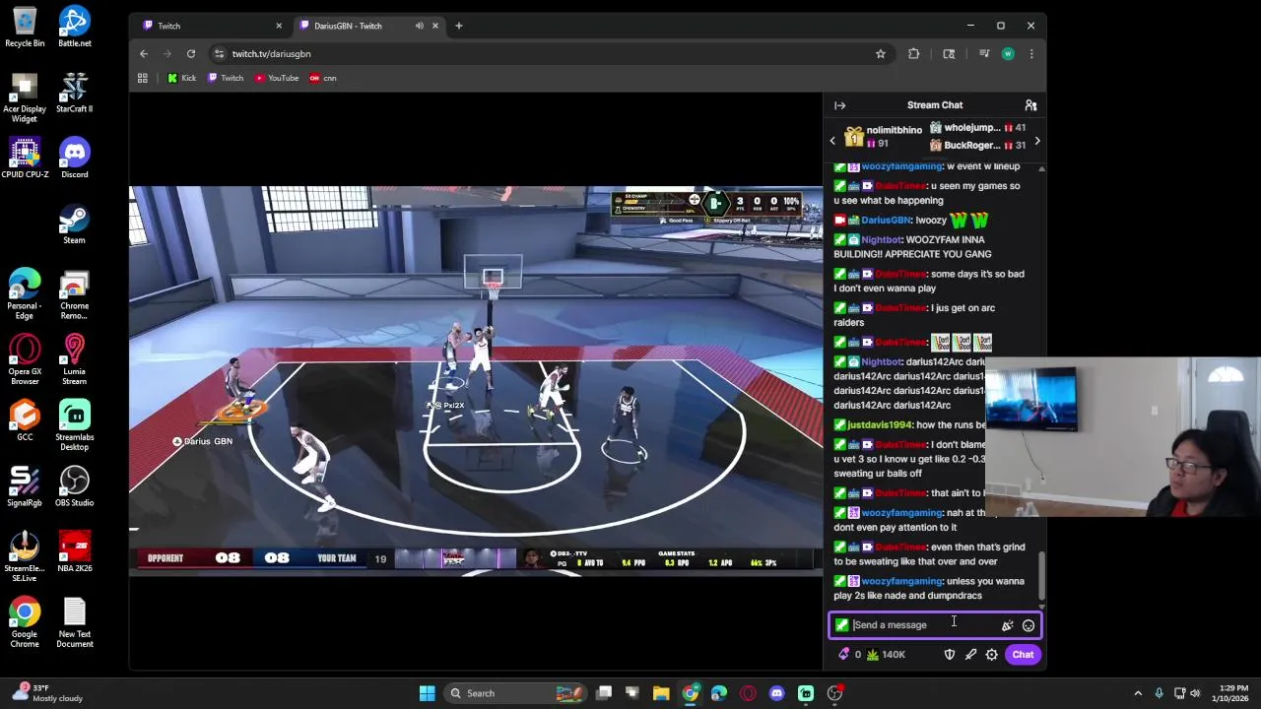
Task: Open StarCraft II desktop shortcut
Action: 74,93
